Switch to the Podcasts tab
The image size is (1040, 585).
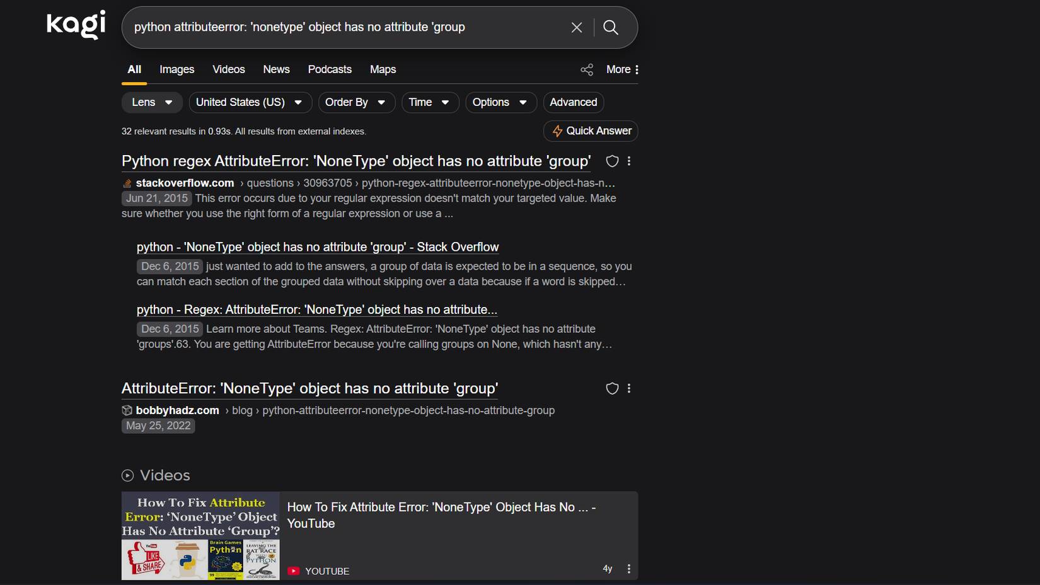tap(330, 69)
